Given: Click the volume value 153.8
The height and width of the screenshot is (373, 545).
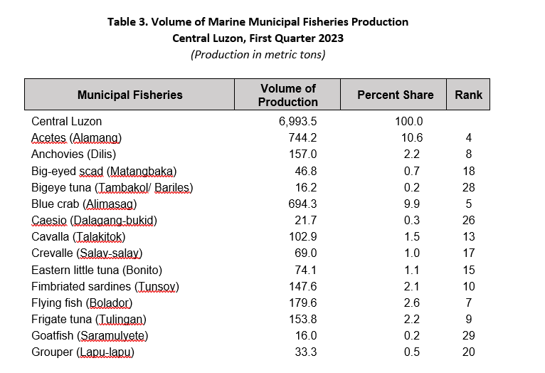Looking at the screenshot, I should [303, 319].
